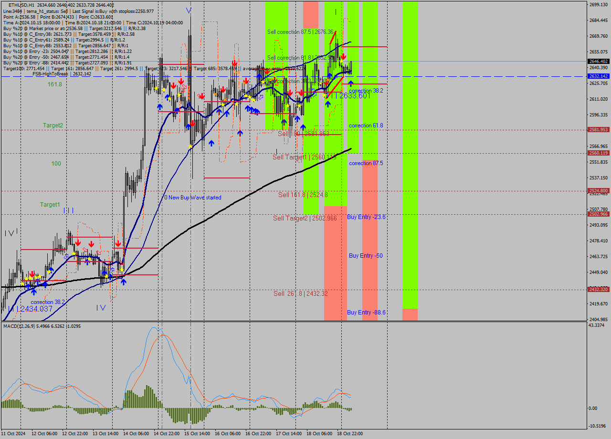This screenshot has height=439, width=611.
Task: Click the 17 Oct 14:00 time label
Action: (x=289, y=434)
